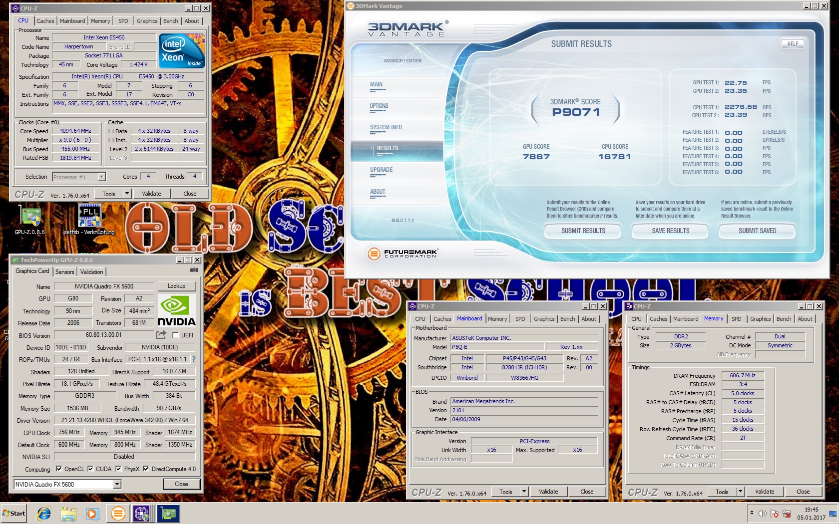Click the title bar icon of the CPU-Z Mainboard window
This screenshot has width=839, height=524.
(x=413, y=306)
